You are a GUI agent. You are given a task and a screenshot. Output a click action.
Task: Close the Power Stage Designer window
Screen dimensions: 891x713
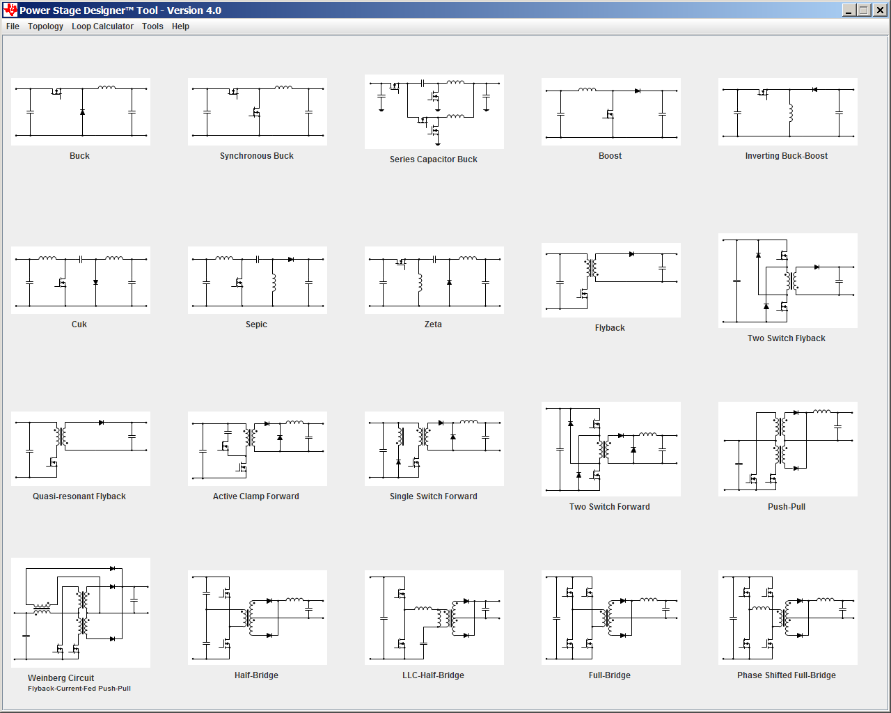[880, 10]
